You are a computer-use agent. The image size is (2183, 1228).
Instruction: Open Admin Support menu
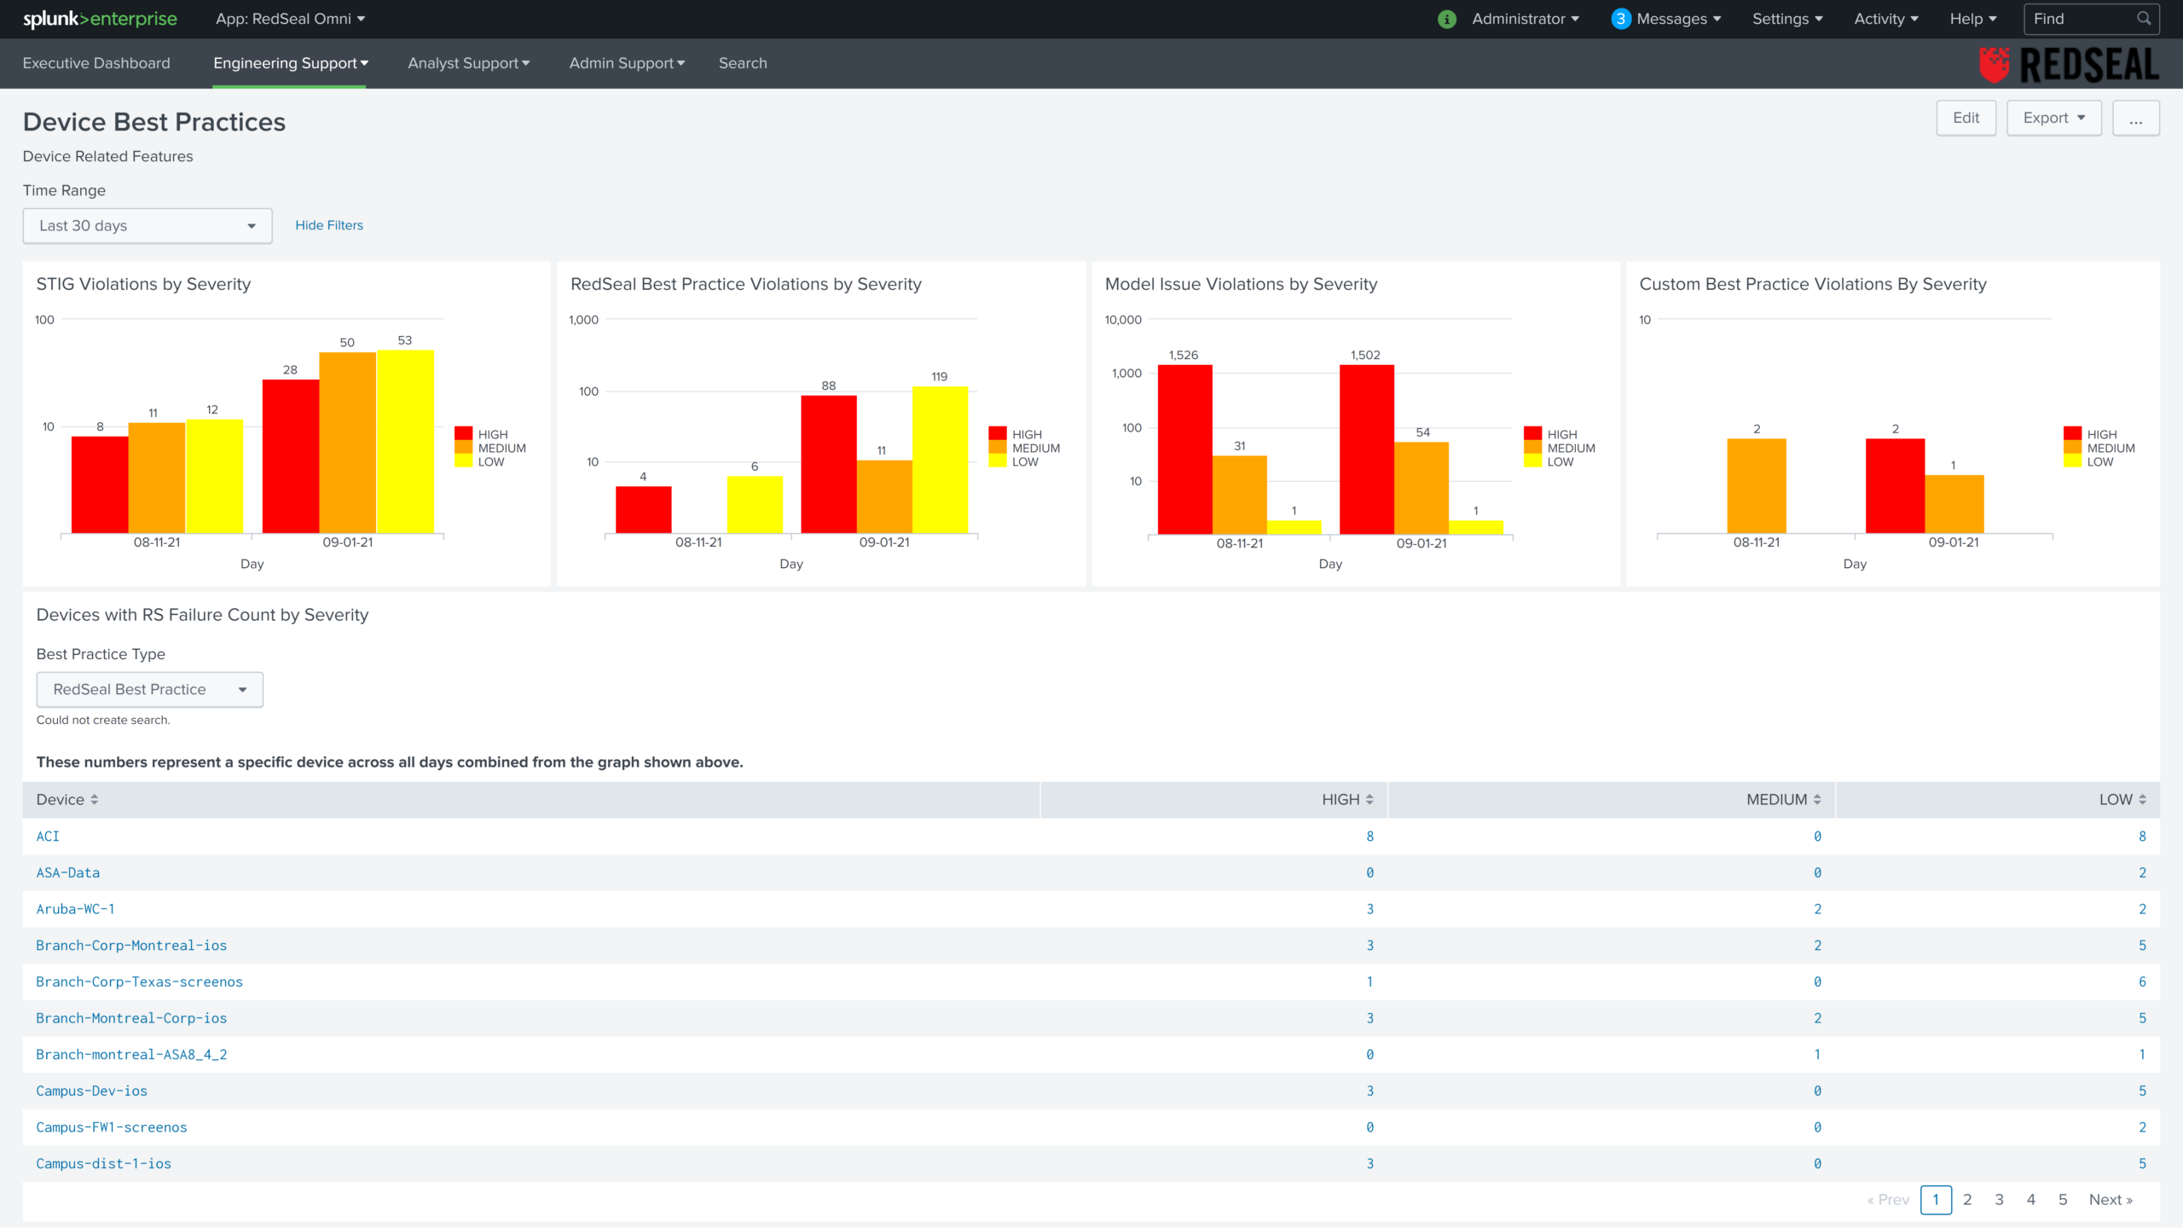pos(627,63)
